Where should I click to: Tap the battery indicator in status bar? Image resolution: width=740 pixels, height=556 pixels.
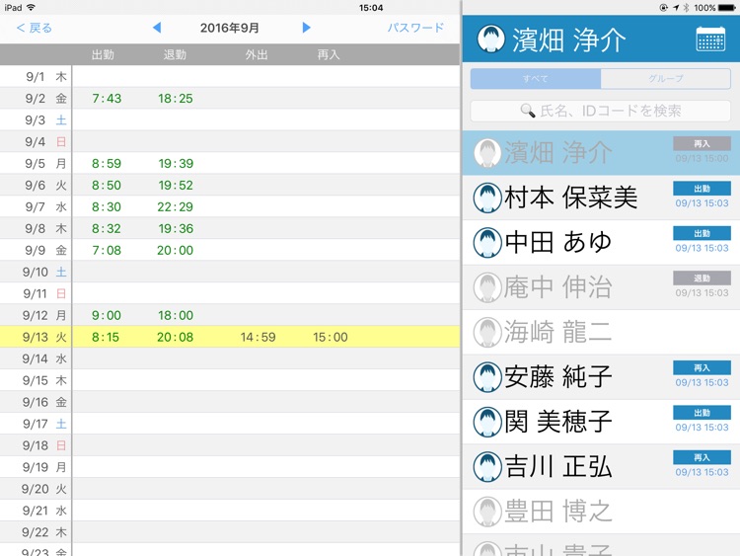(x=726, y=8)
